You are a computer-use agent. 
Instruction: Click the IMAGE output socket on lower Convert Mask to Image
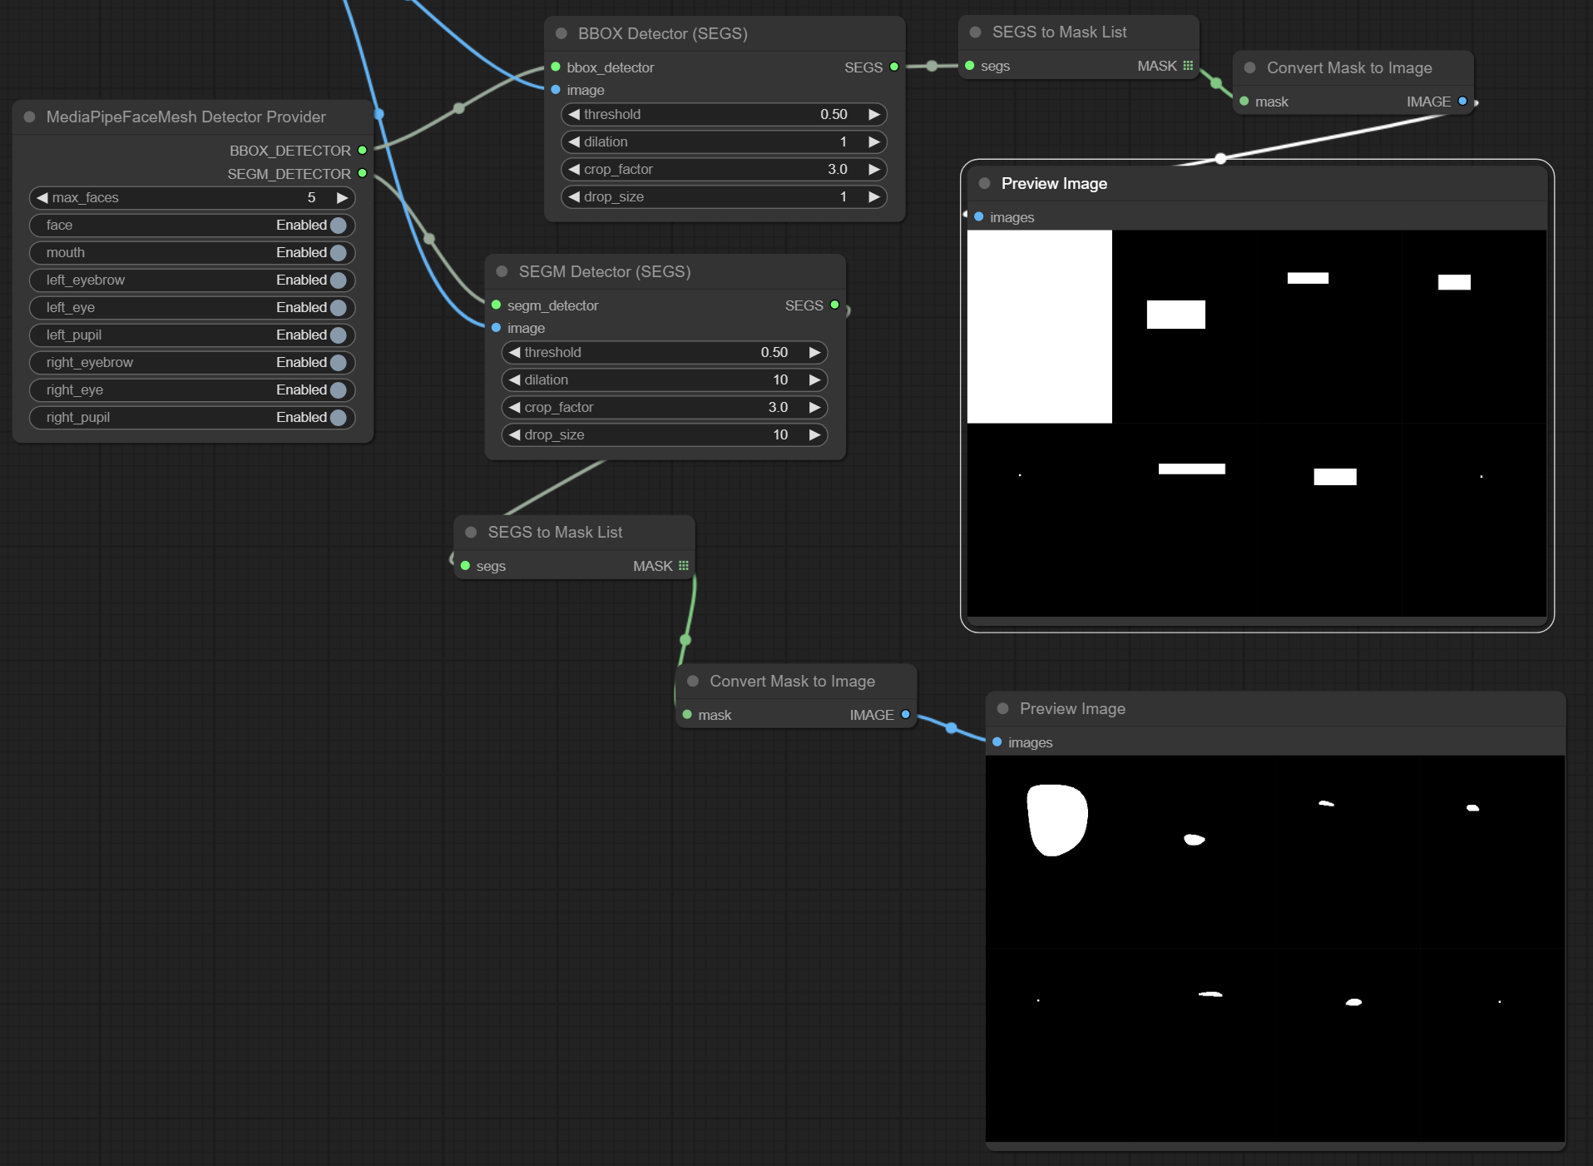tap(905, 715)
